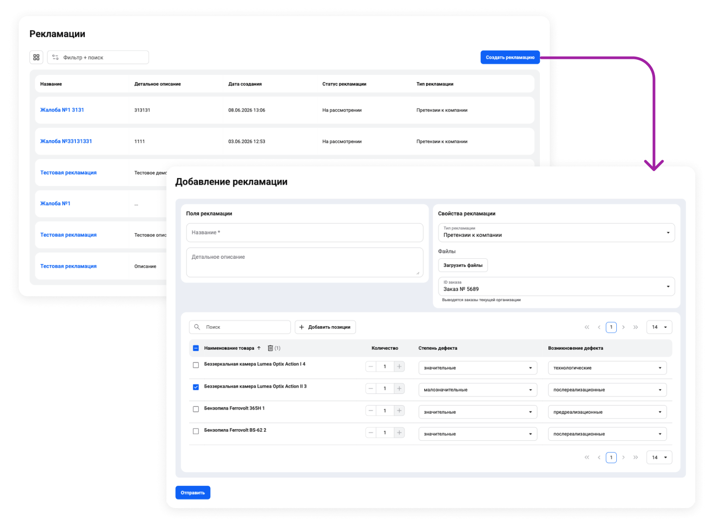714x530 pixels.
Task: Go to first page in top pagination
Action: [x=587, y=327]
